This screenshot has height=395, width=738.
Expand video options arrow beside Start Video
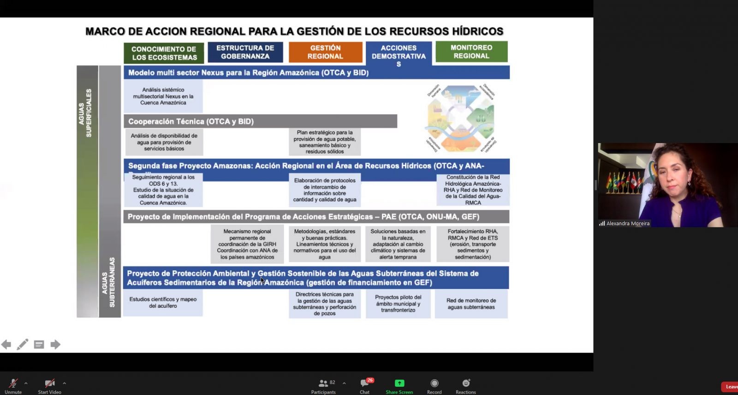click(64, 383)
